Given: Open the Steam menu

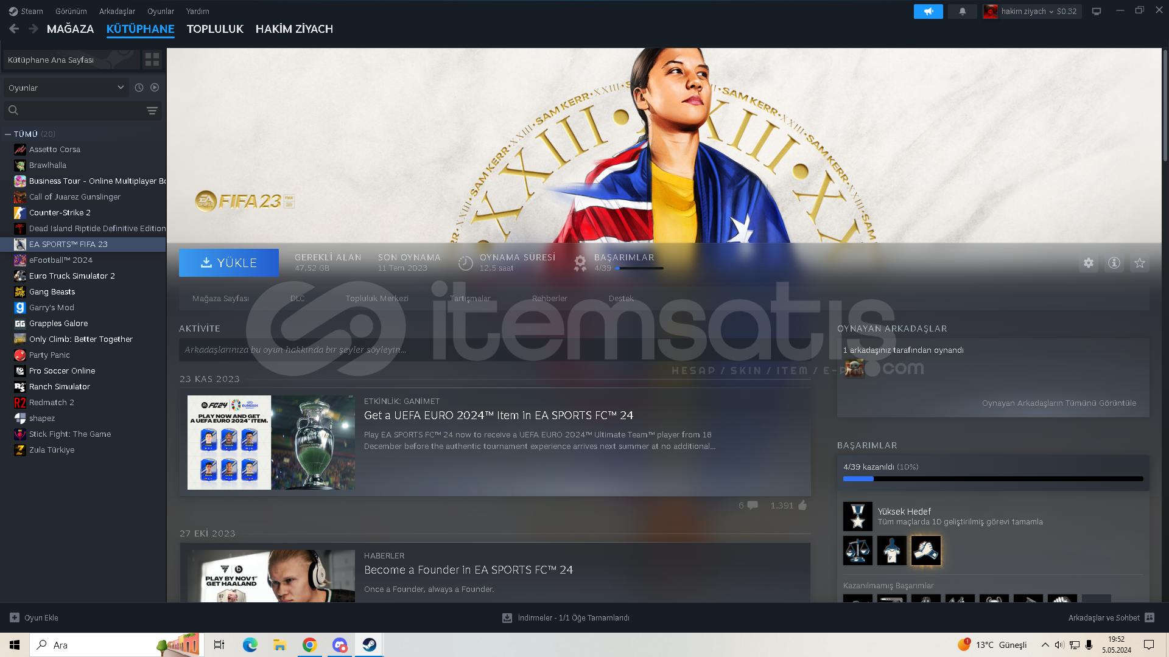Looking at the screenshot, I should [26, 11].
